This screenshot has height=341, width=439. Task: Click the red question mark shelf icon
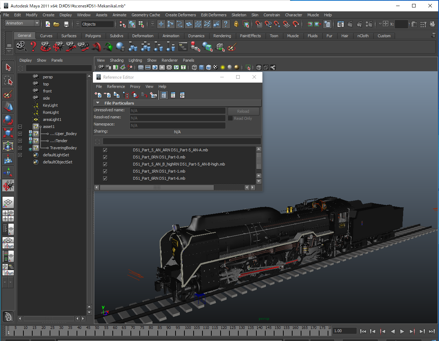click(33, 46)
